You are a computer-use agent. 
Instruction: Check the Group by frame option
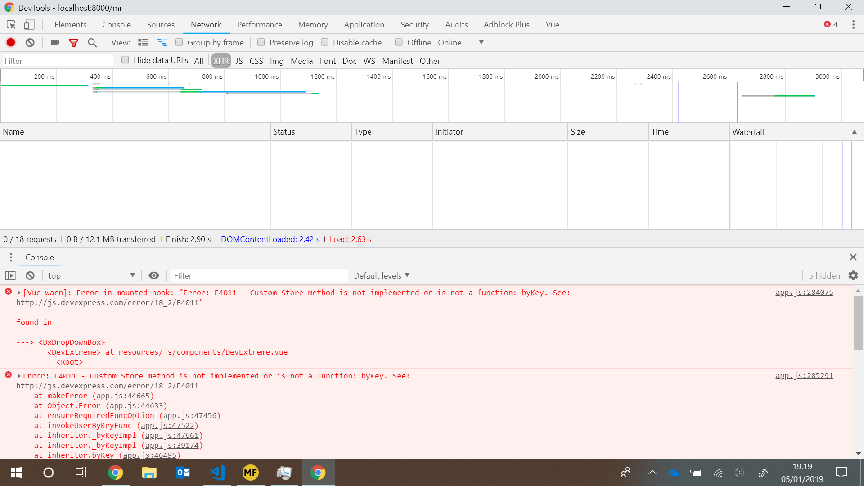pyautogui.click(x=180, y=42)
